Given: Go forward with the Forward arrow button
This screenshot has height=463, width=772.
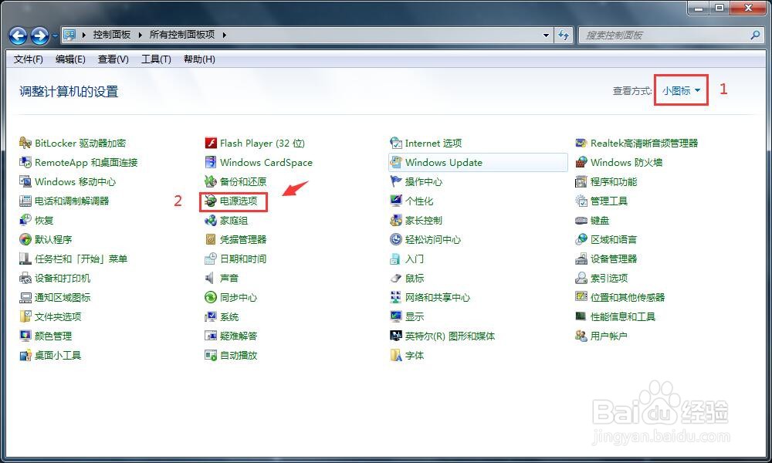Looking at the screenshot, I should (40, 35).
